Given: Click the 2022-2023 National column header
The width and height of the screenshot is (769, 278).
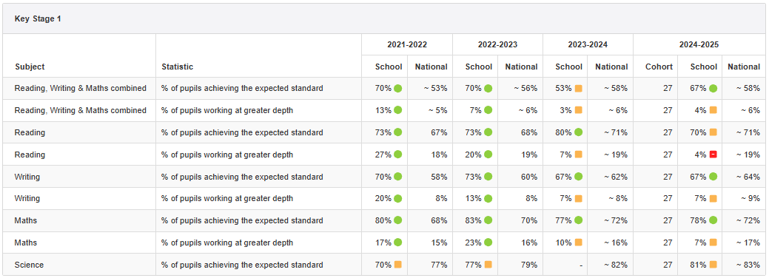Looking at the screenshot, I should point(521,67).
